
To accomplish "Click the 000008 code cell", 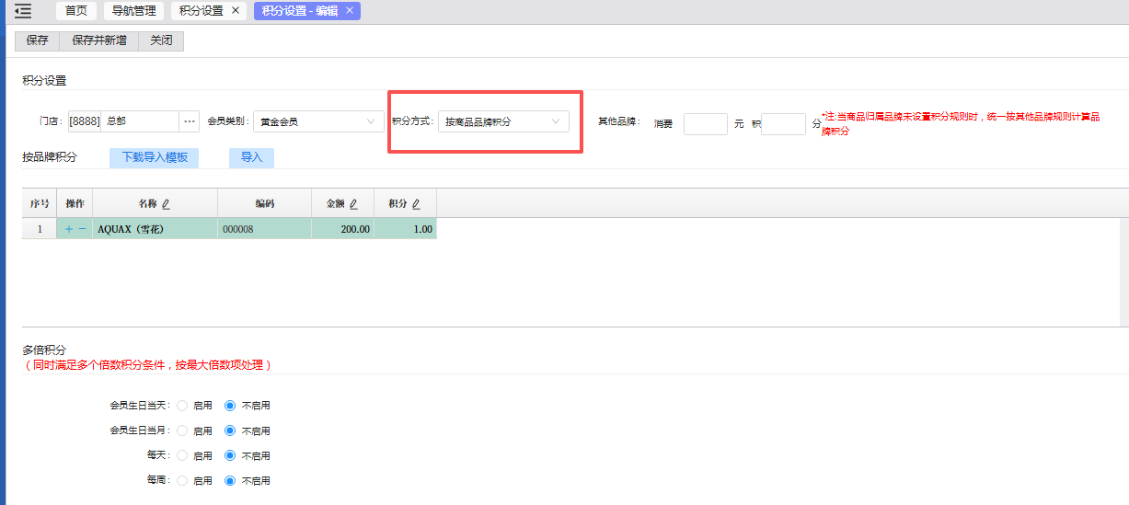I will 265,229.
